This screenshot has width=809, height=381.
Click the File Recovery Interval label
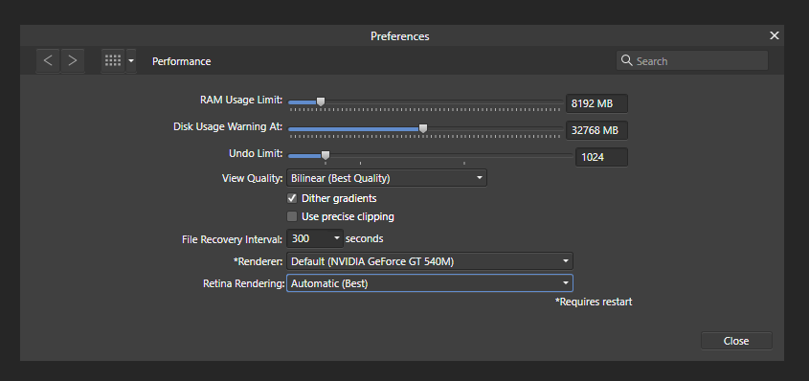coord(233,239)
